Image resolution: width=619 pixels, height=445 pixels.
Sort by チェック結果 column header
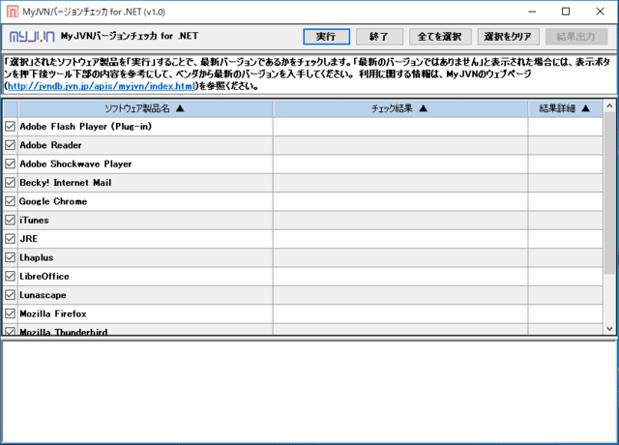click(399, 108)
